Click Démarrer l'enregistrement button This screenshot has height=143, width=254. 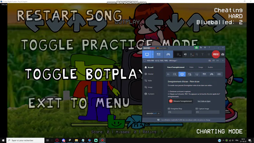tap(181, 101)
